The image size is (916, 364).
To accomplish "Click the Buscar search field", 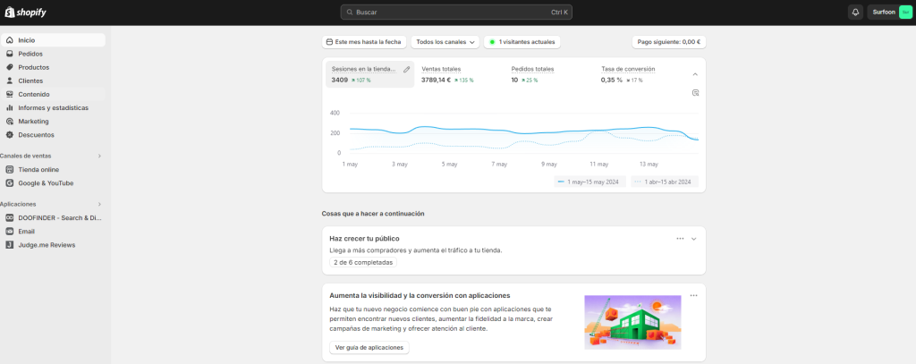I will pyautogui.click(x=456, y=12).
